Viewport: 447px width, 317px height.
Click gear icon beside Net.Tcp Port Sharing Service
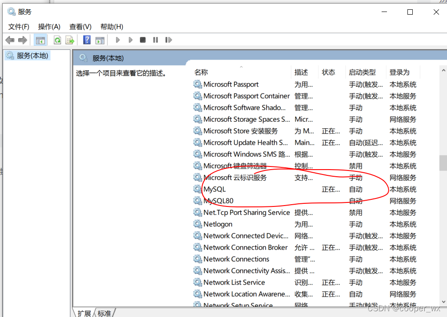click(x=197, y=212)
